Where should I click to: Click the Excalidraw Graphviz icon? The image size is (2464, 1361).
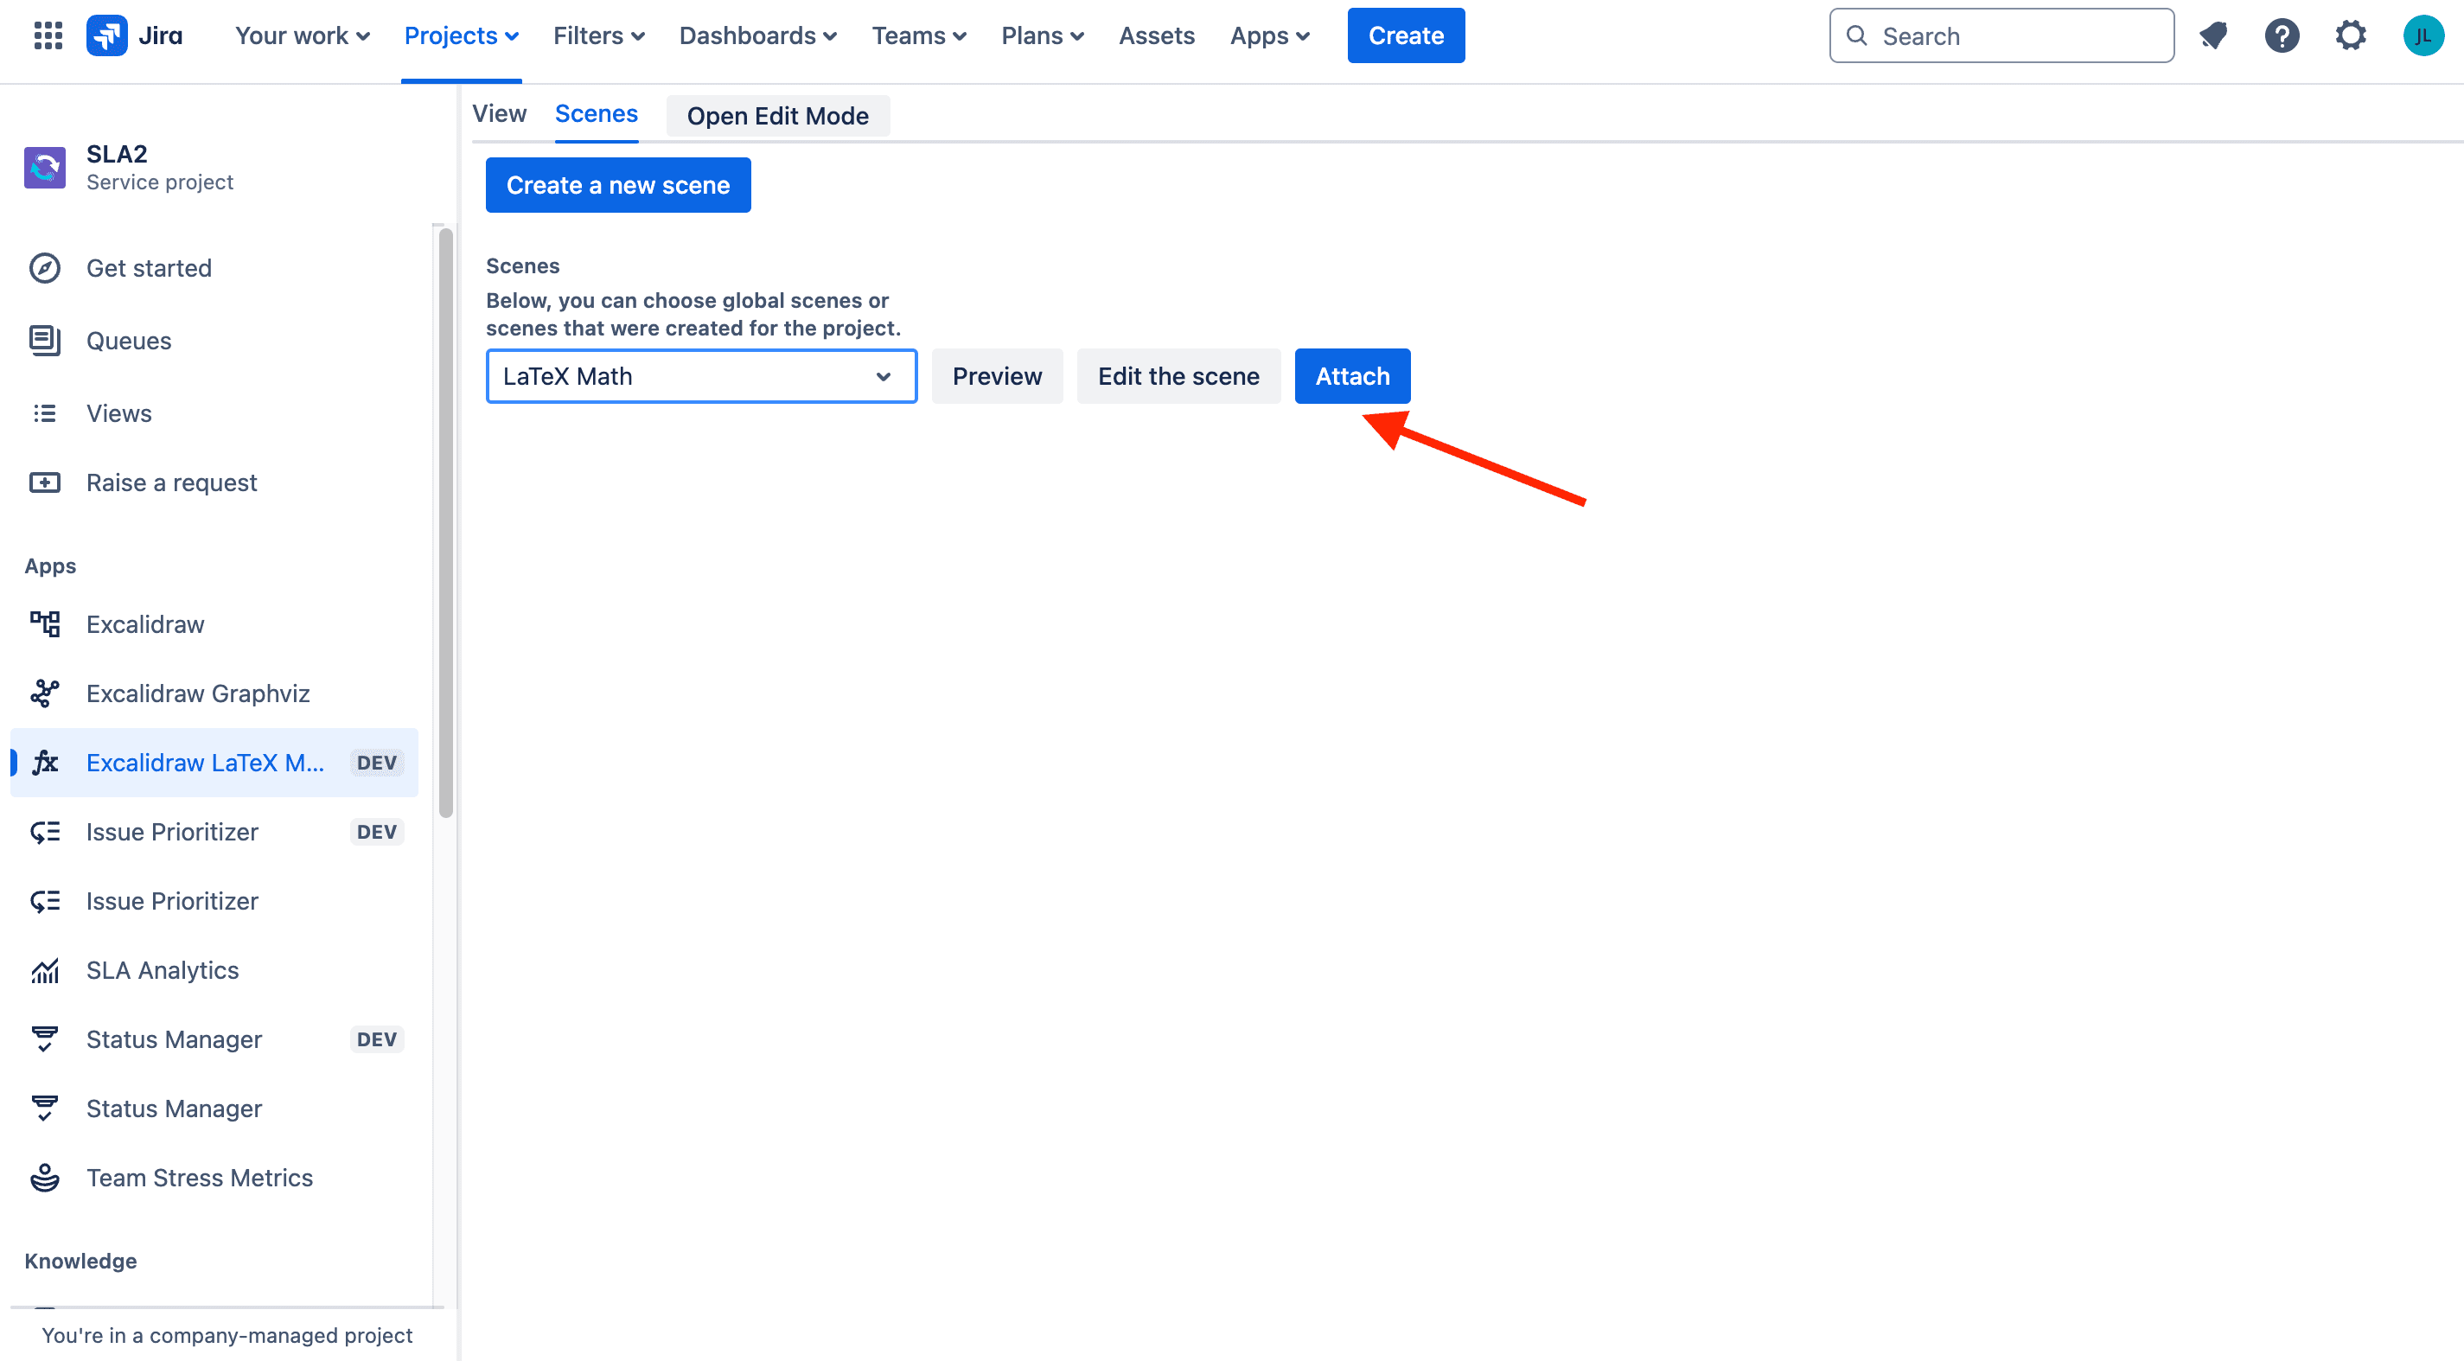pos(45,693)
